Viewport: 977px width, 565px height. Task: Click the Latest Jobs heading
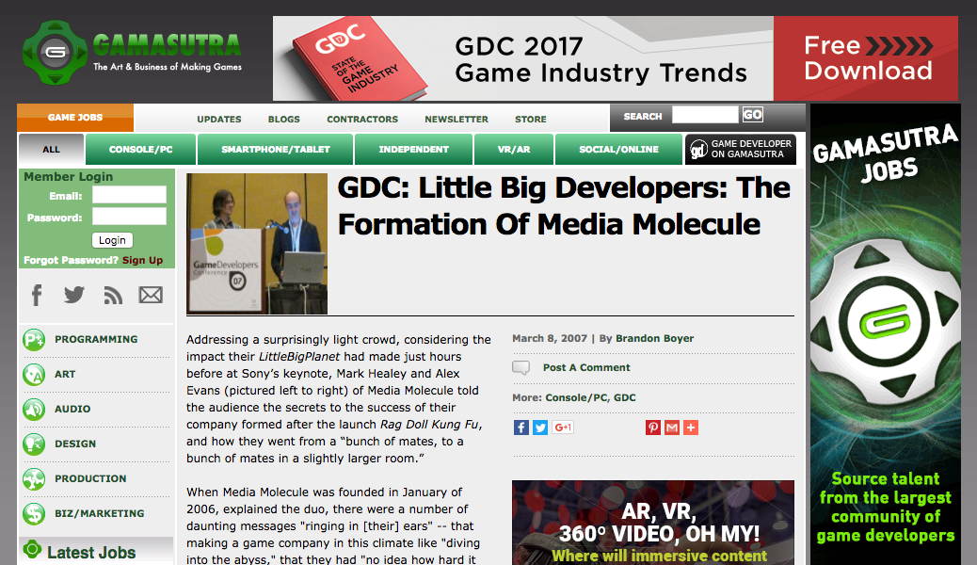pos(91,553)
